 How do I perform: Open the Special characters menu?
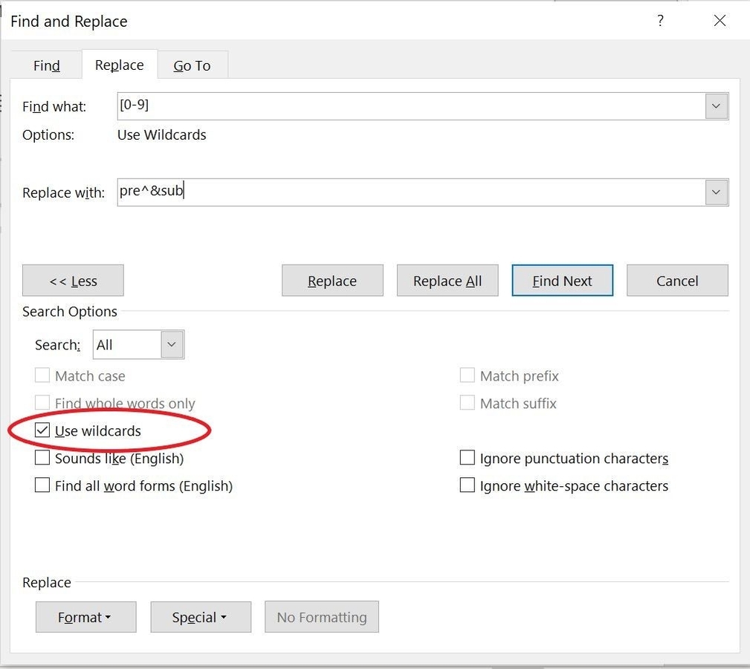pos(200,617)
